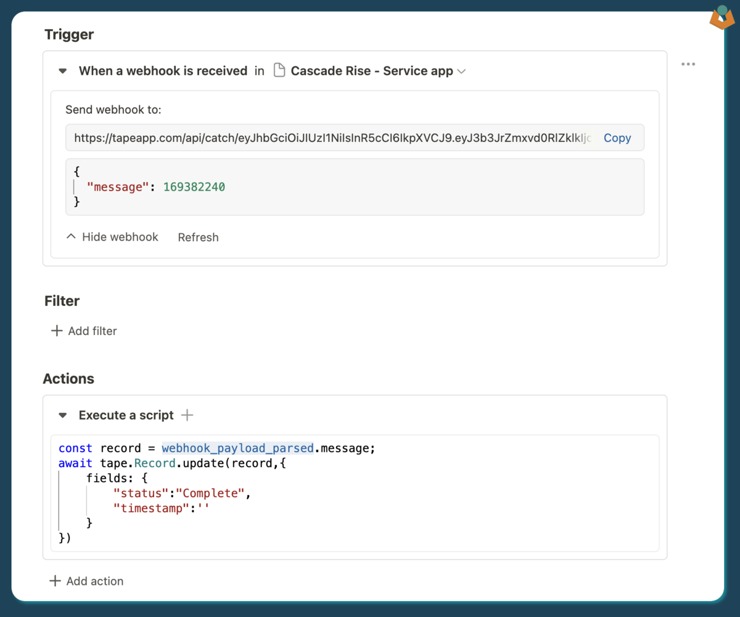Collapse the Execute a script action triangle

coord(62,415)
